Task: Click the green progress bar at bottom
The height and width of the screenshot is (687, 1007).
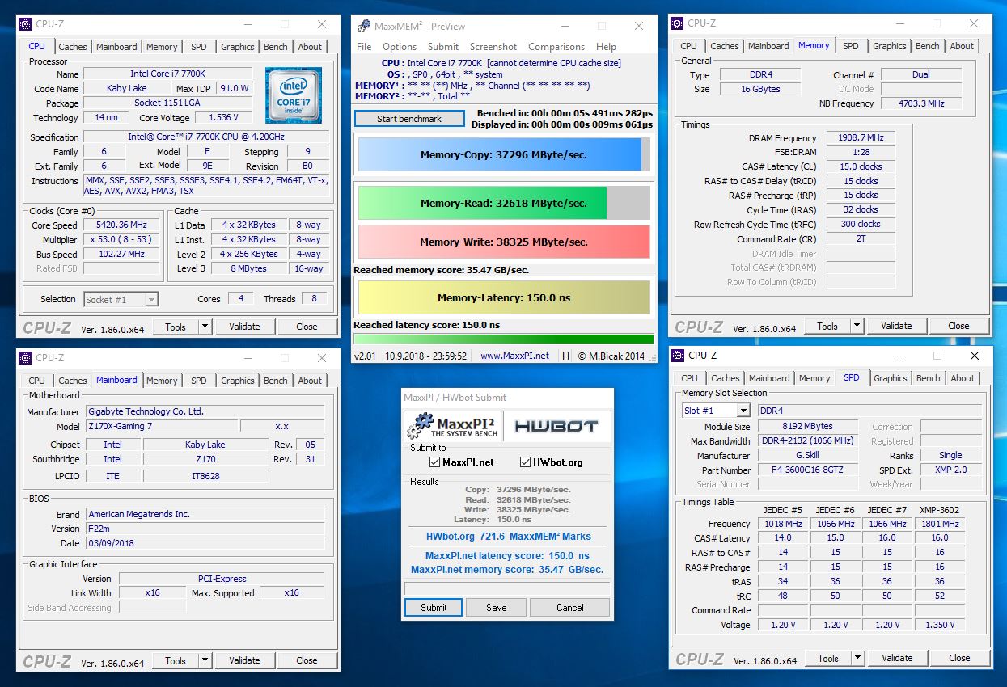Action: click(504, 339)
